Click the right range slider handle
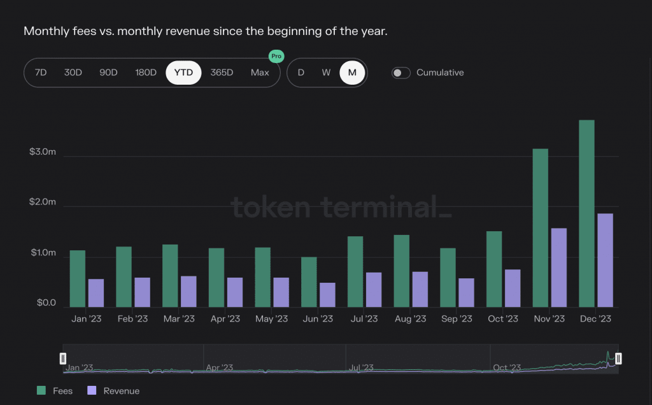Image resolution: width=652 pixels, height=405 pixels. (618, 359)
